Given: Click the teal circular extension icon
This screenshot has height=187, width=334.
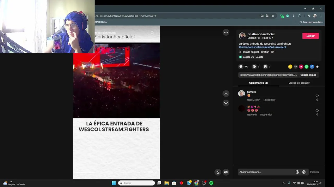Looking at the screenshot, I should 288,16.
